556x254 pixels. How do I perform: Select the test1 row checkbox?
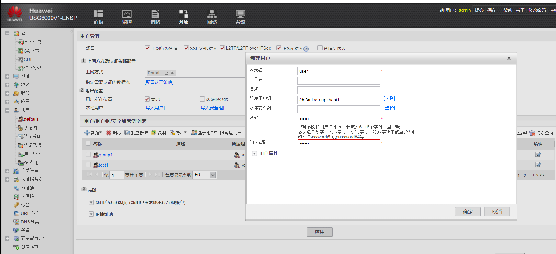pyautogui.click(x=88, y=165)
